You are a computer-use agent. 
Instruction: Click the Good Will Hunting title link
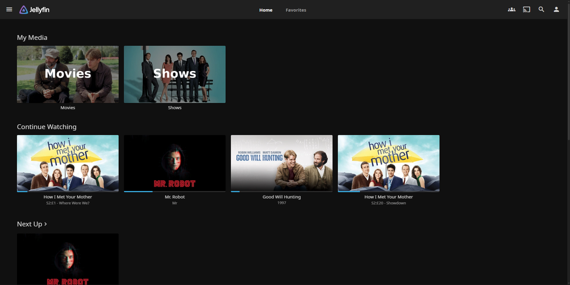282,197
